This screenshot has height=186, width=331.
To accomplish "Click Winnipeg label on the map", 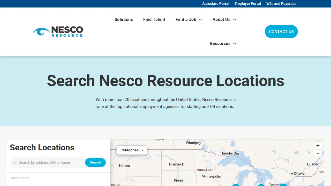I will click(193, 143).
